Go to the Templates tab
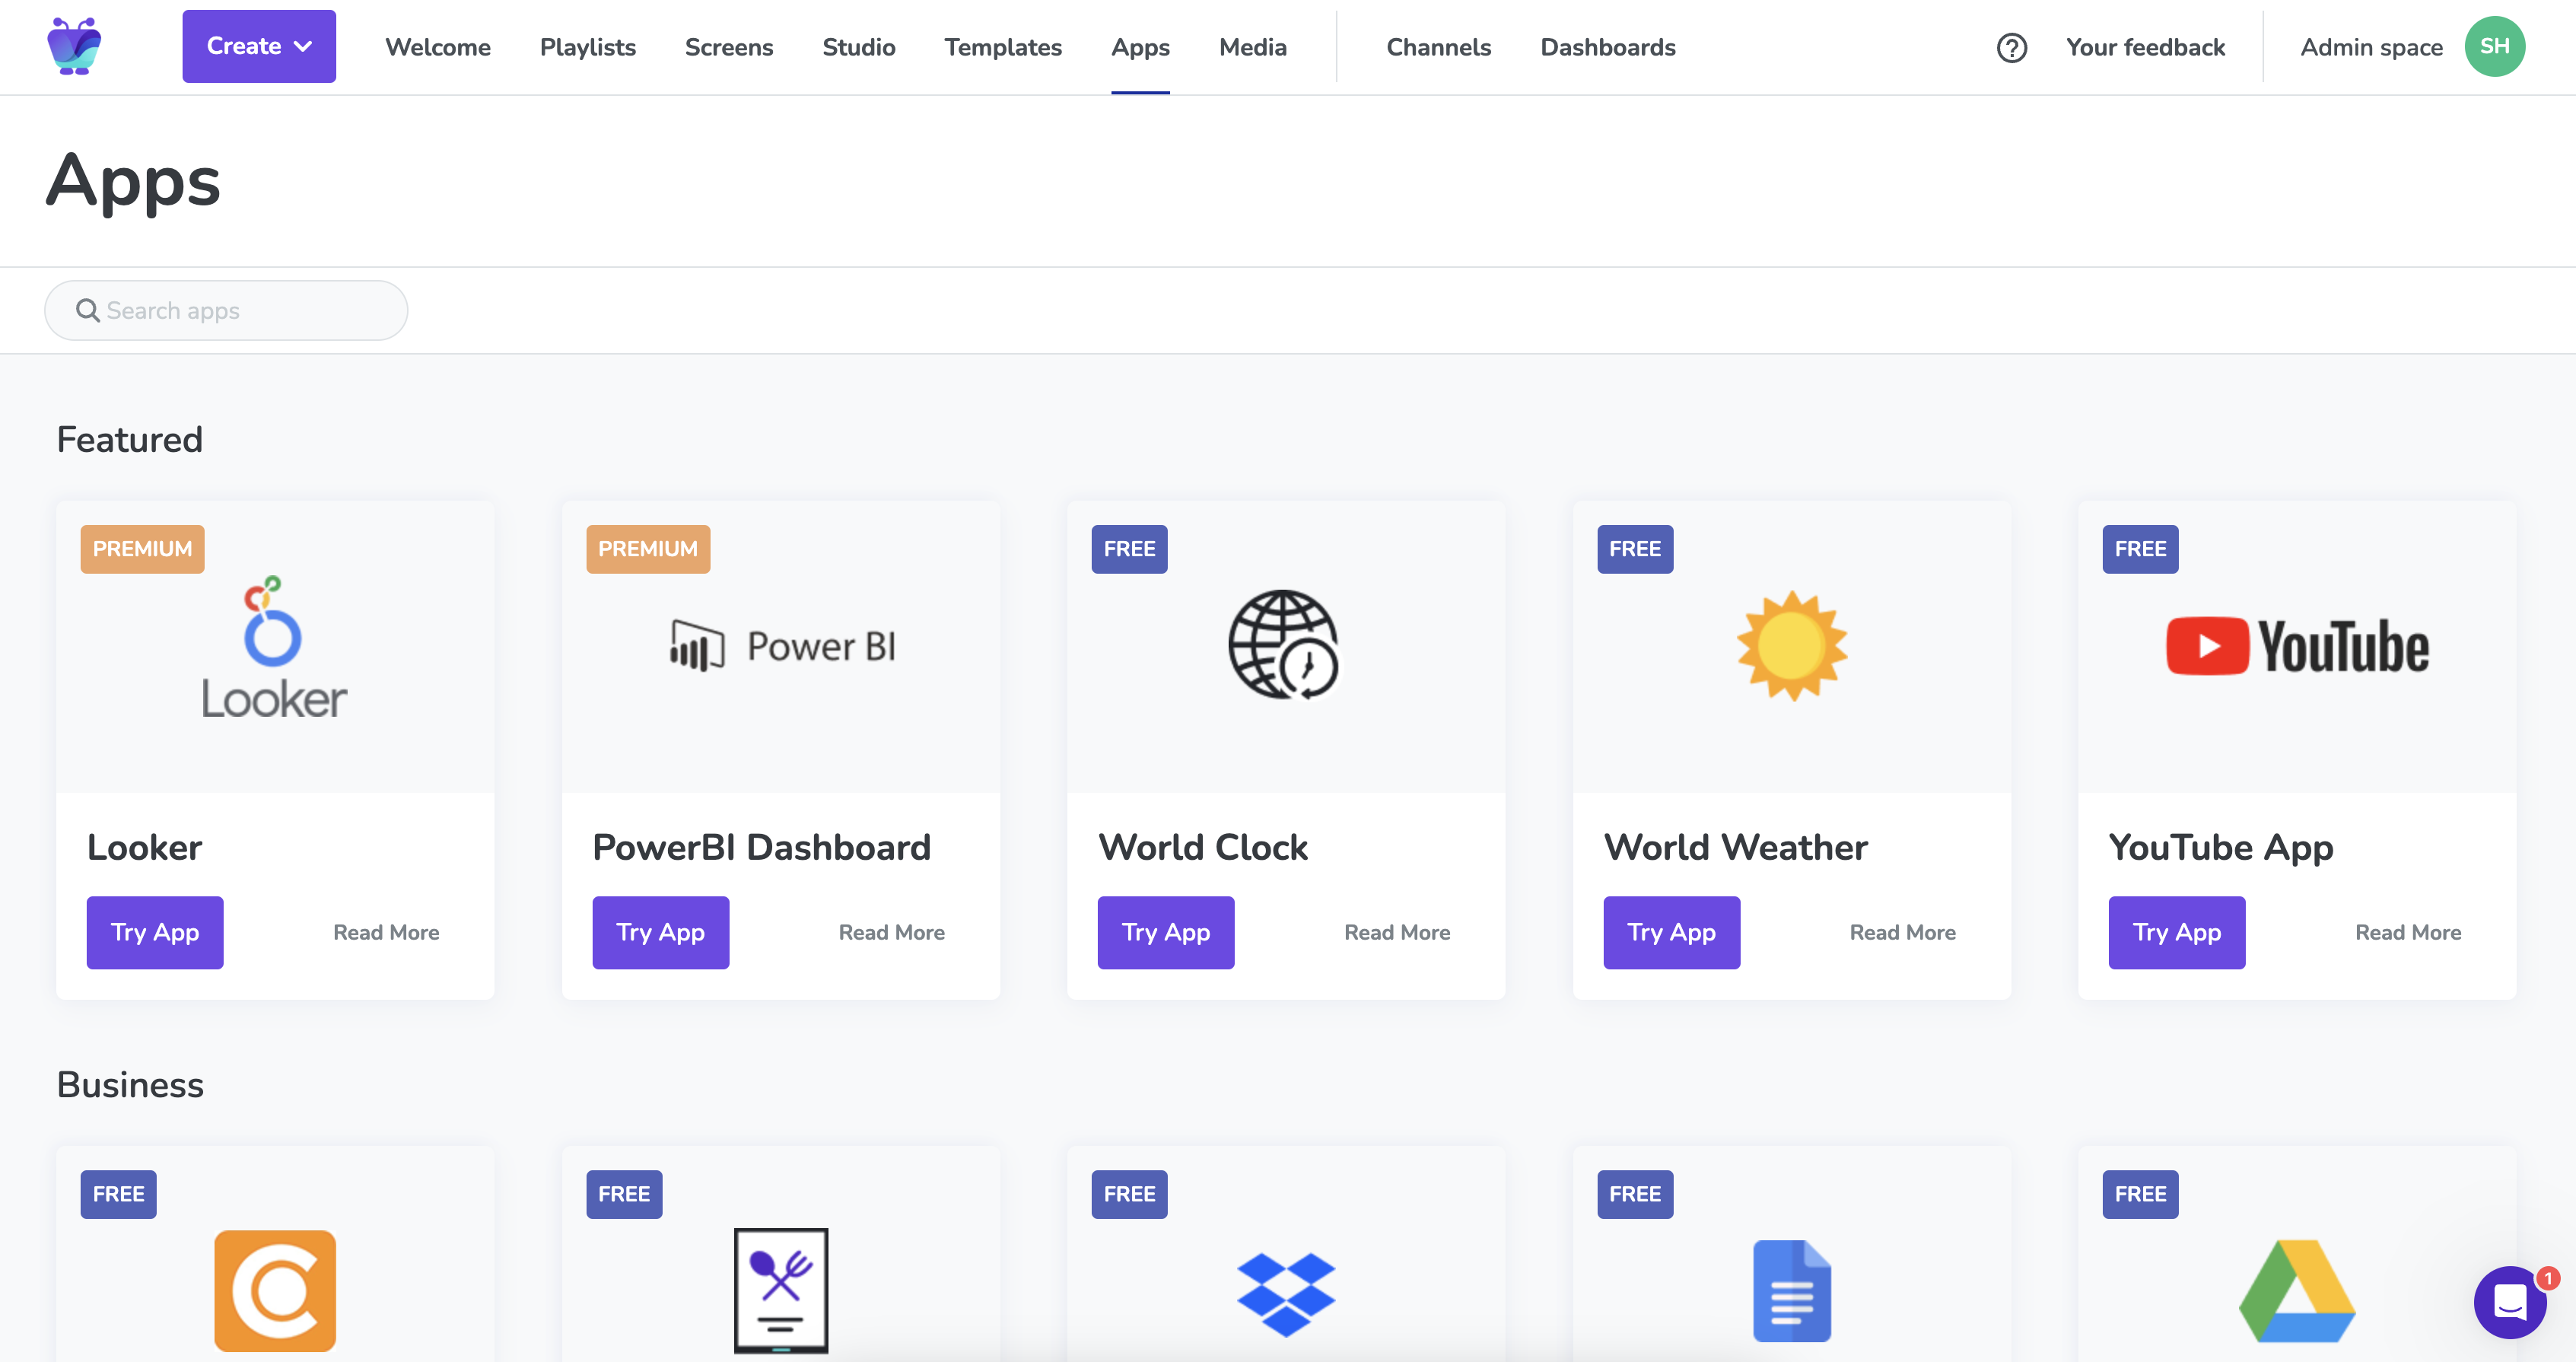 (x=1003, y=47)
